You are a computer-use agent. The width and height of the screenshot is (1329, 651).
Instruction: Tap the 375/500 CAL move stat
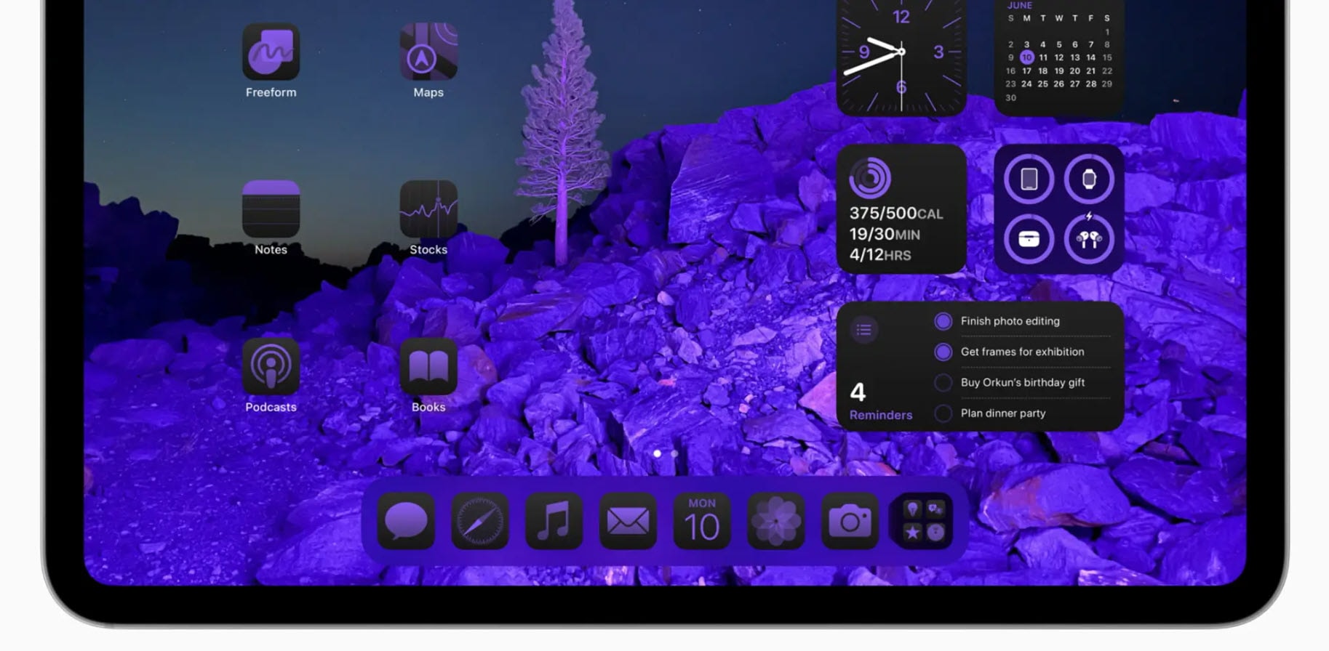click(896, 214)
